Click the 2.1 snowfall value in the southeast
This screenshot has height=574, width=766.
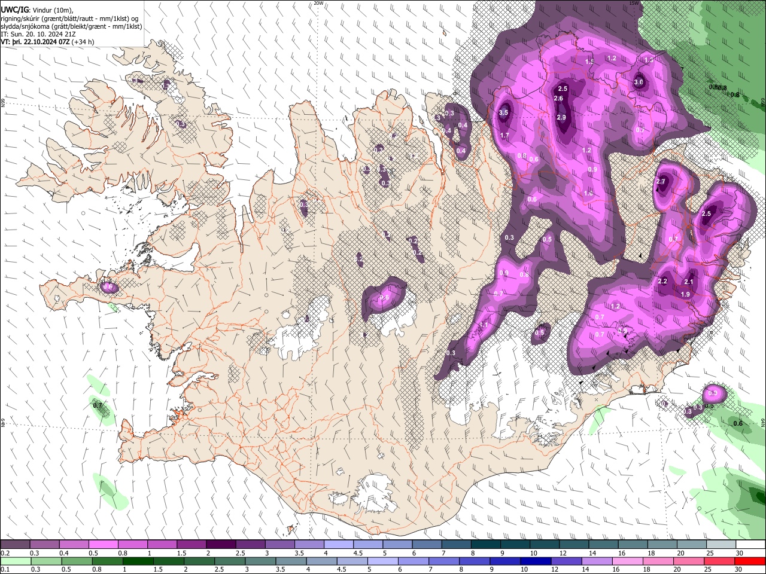[688, 282]
